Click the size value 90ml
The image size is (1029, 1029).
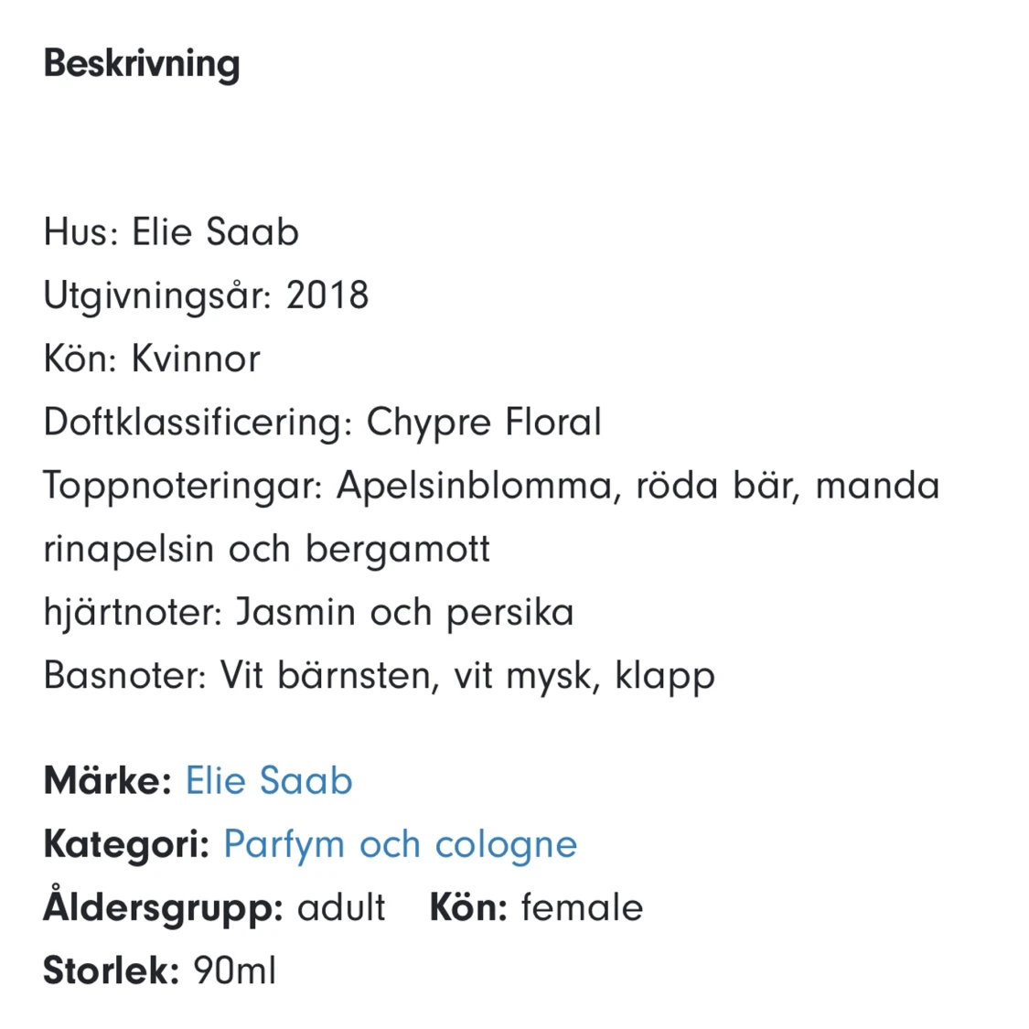pos(234,970)
